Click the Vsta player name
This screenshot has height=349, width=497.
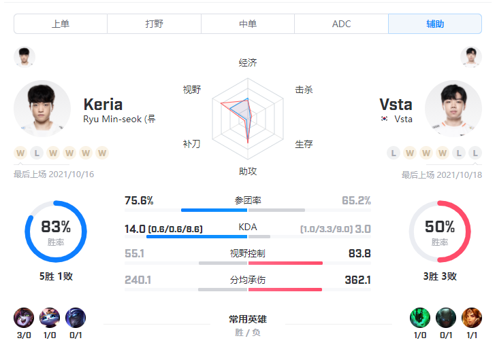coord(396,105)
